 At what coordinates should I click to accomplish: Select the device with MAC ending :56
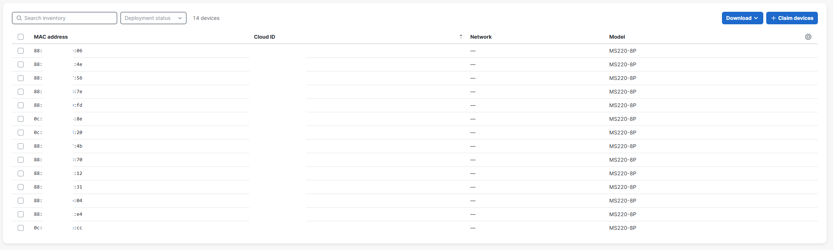(x=21, y=78)
